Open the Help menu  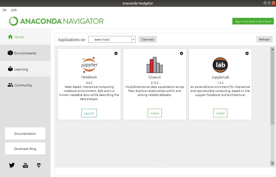pyautogui.click(x=14, y=10)
